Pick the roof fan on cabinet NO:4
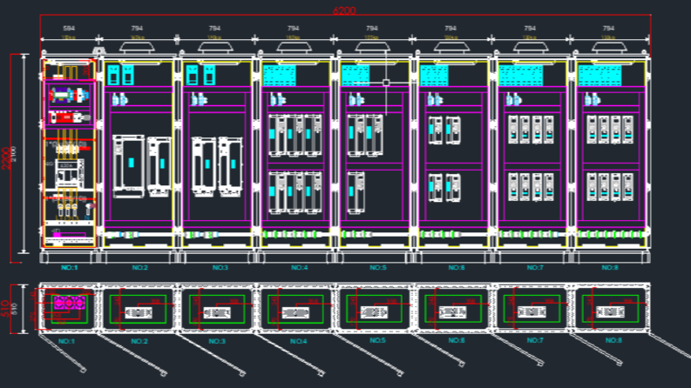This screenshot has width=691, height=388. (x=294, y=48)
